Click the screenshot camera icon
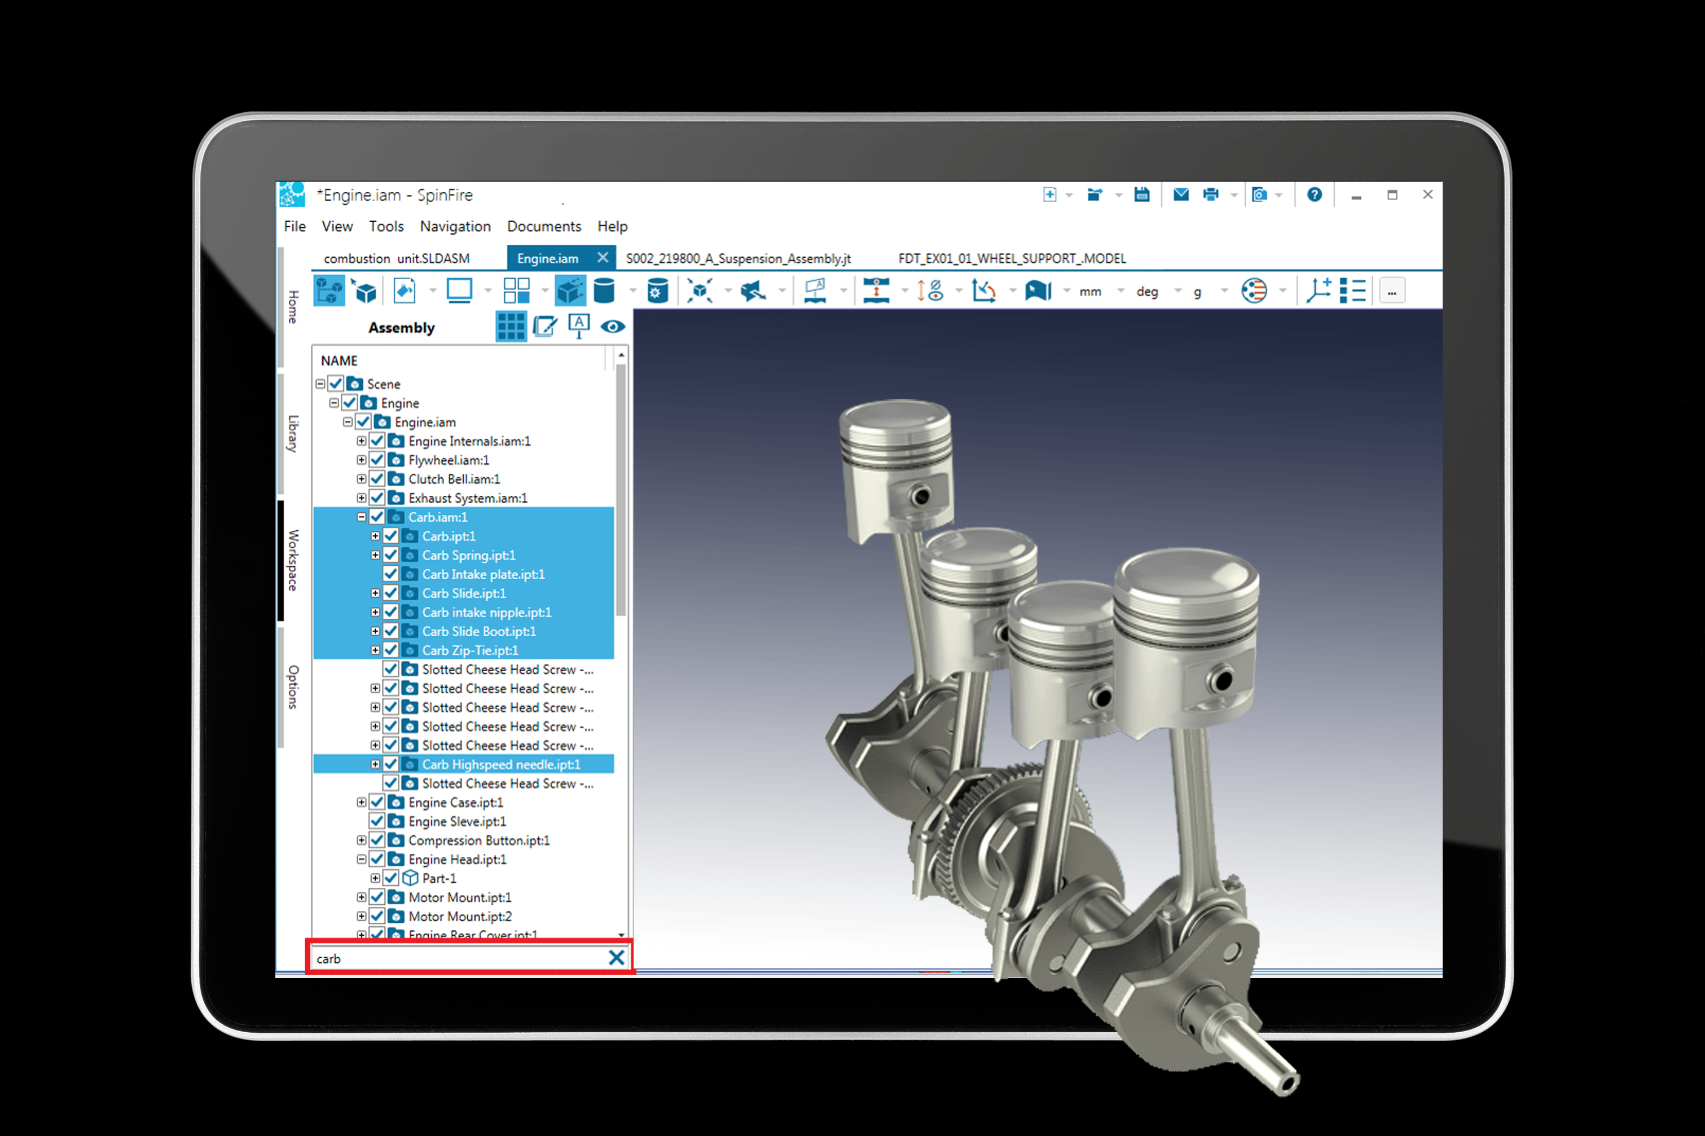Image resolution: width=1705 pixels, height=1136 pixels. 1259,194
